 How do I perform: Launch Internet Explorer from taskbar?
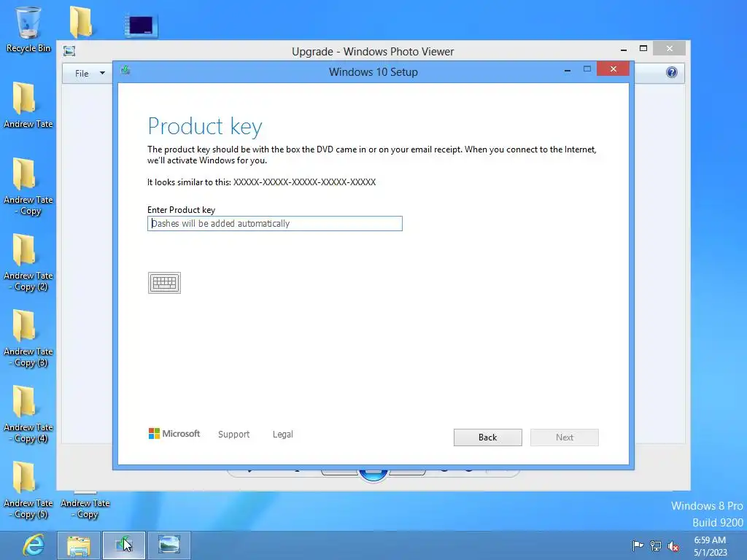click(x=34, y=545)
